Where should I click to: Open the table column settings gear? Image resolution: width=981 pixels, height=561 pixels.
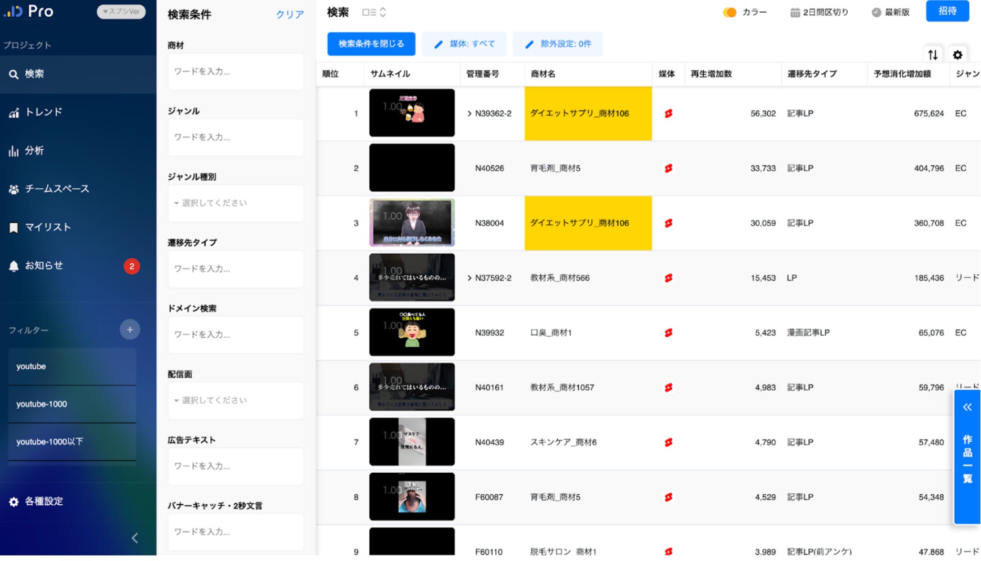[957, 55]
